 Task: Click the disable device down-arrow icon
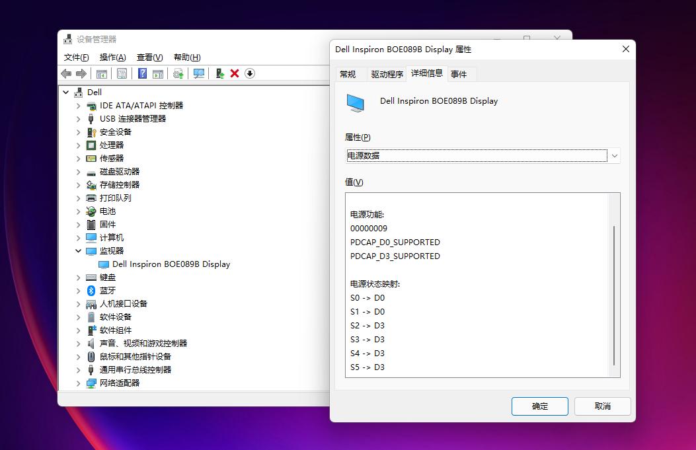click(x=250, y=73)
